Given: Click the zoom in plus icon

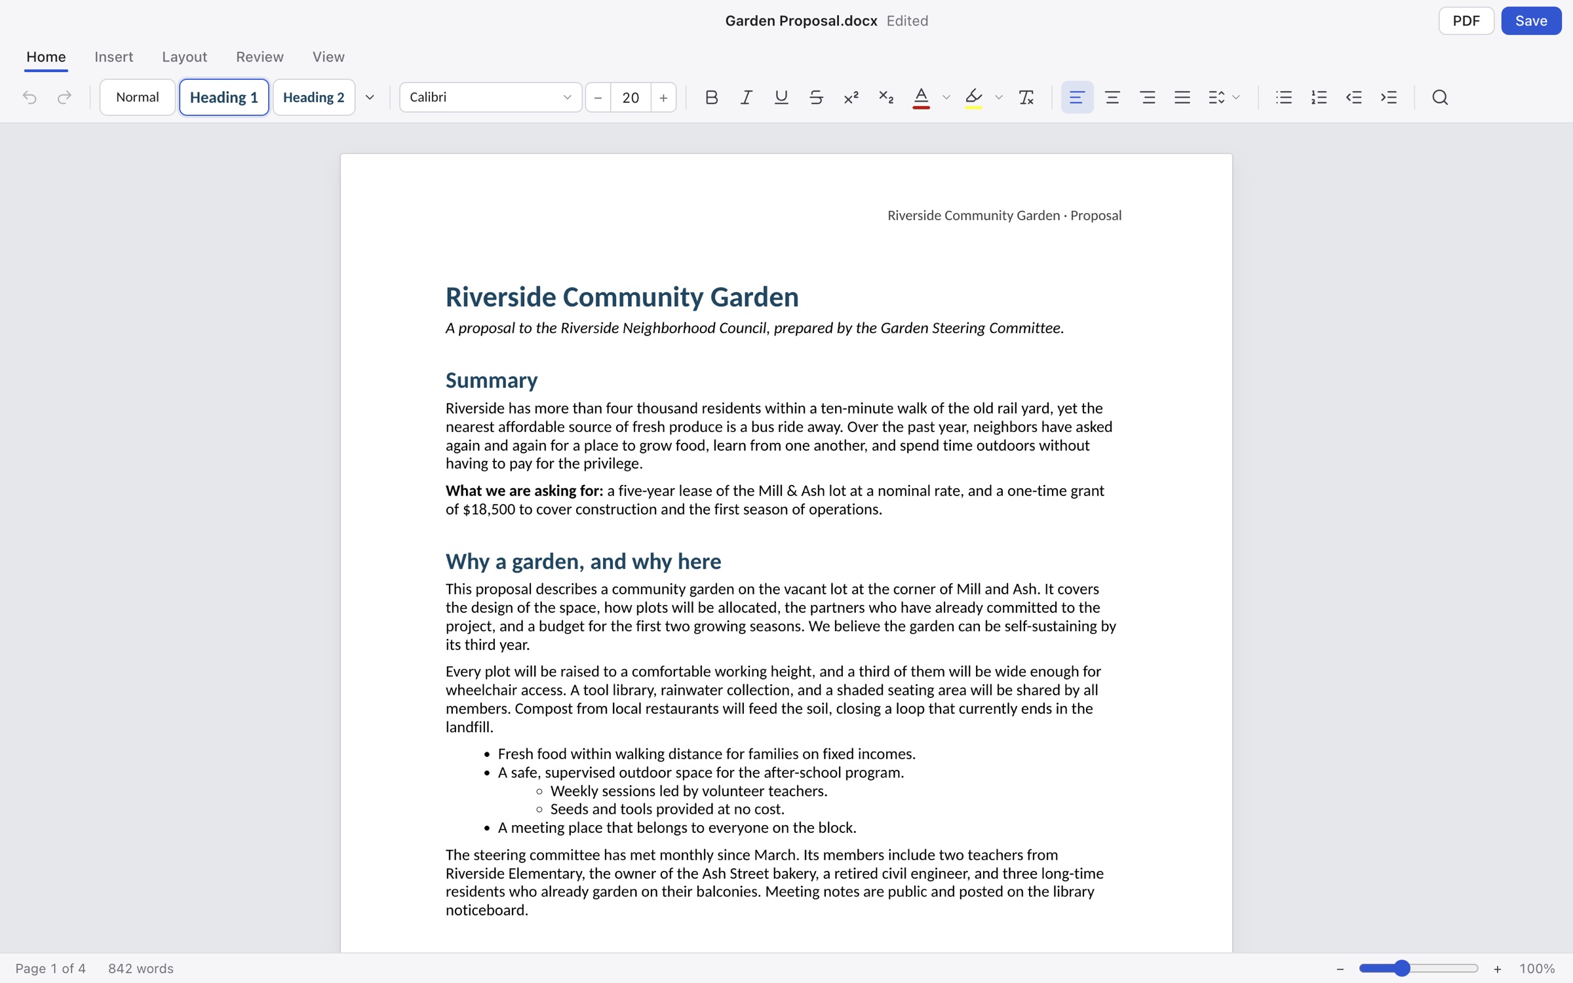Looking at the screenshot, I should click(1497, 969).
